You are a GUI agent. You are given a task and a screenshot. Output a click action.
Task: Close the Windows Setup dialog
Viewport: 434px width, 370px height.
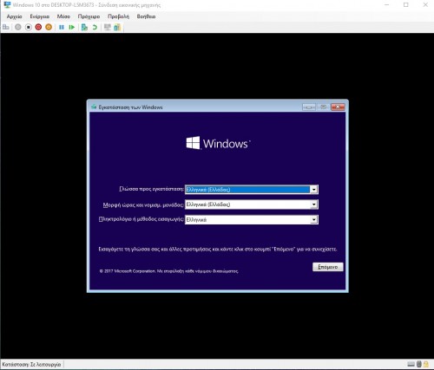[338, 107]
